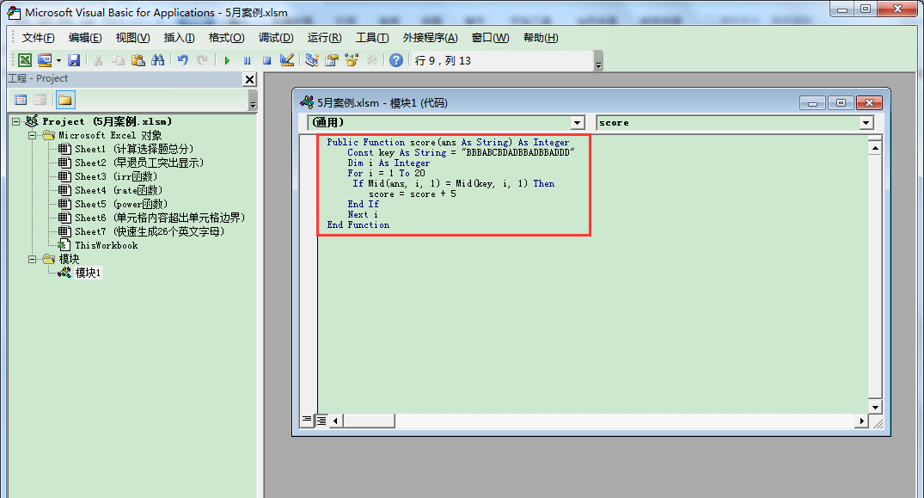Close the 模块1 code window
The height and width of the screenshot is (498, 924).
[869, 103]
